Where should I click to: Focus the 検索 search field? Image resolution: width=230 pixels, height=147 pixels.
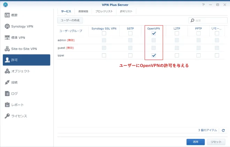(x=208, y=21)
